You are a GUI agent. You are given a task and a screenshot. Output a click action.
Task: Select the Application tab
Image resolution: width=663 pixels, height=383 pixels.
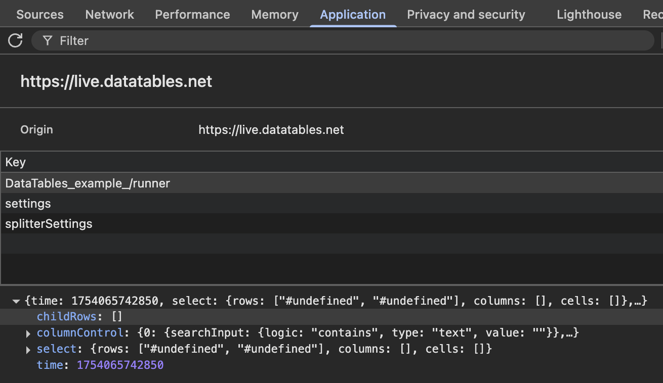click(x=353, y=15)
